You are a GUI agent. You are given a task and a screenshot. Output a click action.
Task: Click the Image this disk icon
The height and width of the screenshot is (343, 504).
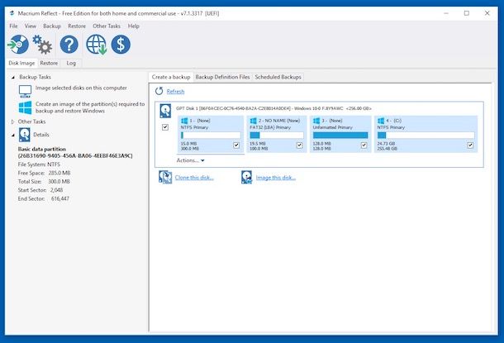click(x=246, y=177)
